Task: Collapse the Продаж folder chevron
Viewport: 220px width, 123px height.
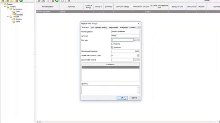Action: (x=8, y=17)
